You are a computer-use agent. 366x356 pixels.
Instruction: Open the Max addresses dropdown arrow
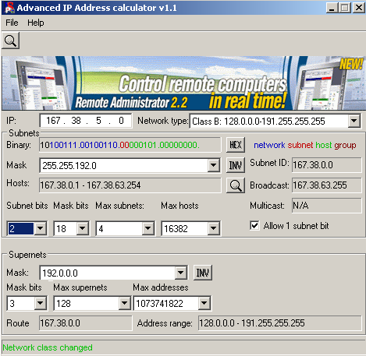(x=204, y=303)
